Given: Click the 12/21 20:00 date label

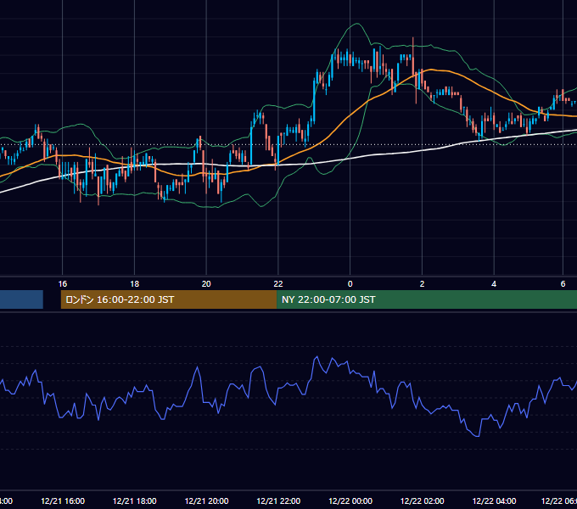Looking at the screenshot, I should [x=206, y=501].
